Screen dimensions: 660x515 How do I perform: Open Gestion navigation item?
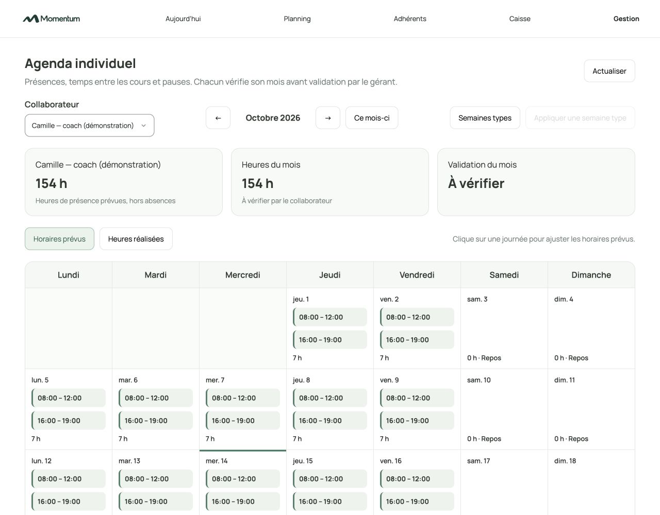pyautogui.click(x=626, y=19)
